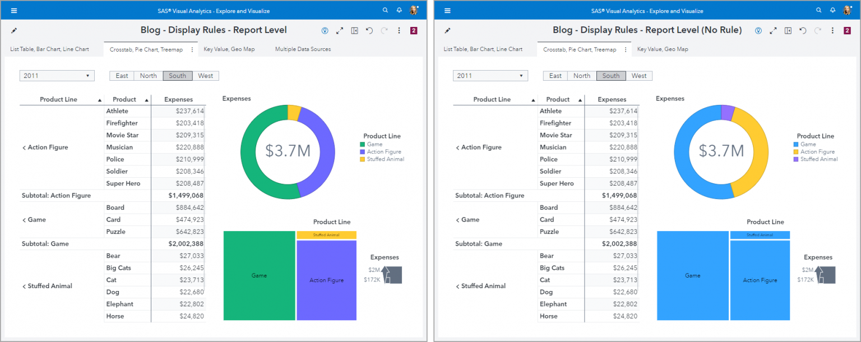Click pencil edit icon in left Report Level window
This screenshot has height=342, width=861.
14,30
